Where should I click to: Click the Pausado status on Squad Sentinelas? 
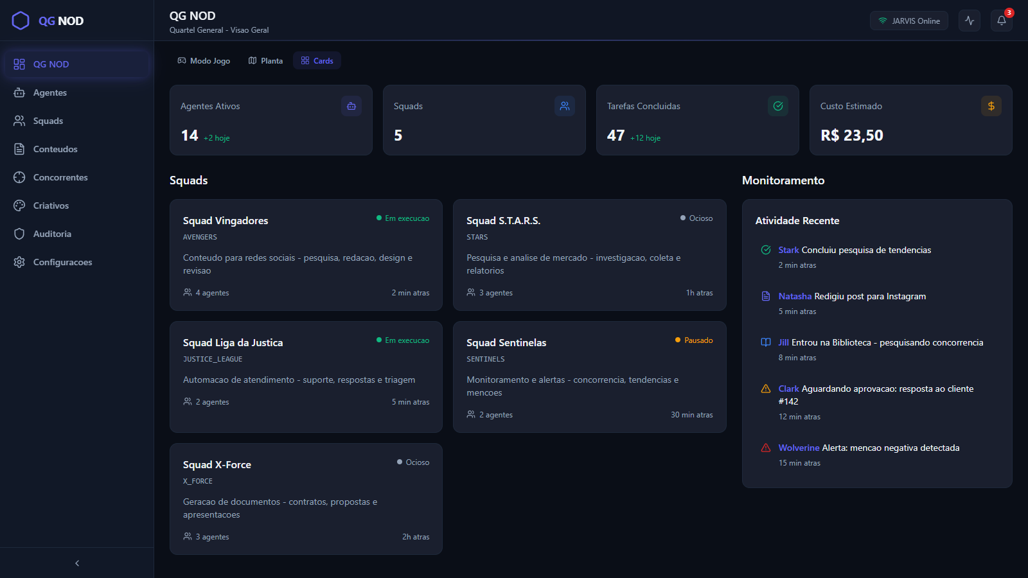(x=694, y=340)
